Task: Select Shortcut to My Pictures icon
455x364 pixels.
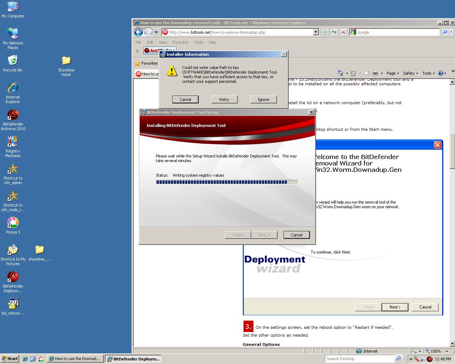Action: pos(13,255)
